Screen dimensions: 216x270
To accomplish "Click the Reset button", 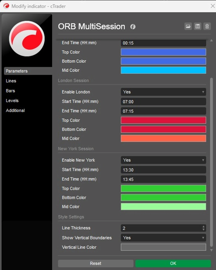I will 96,264.
